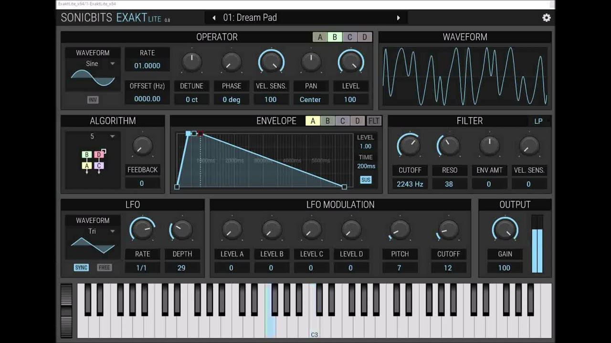Screen dimensions: 611x343
Task: Select envelope tab D
Action: click(357, 121)
